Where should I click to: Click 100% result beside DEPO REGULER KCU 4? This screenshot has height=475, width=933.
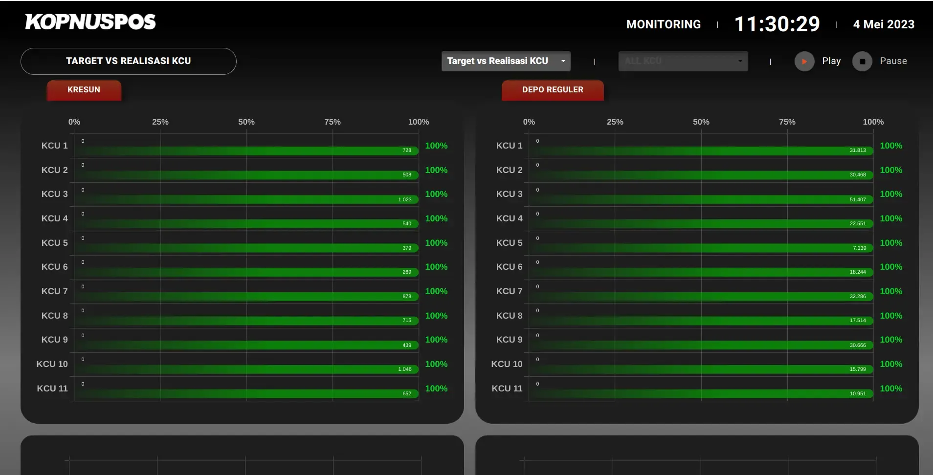coord(891,218)
